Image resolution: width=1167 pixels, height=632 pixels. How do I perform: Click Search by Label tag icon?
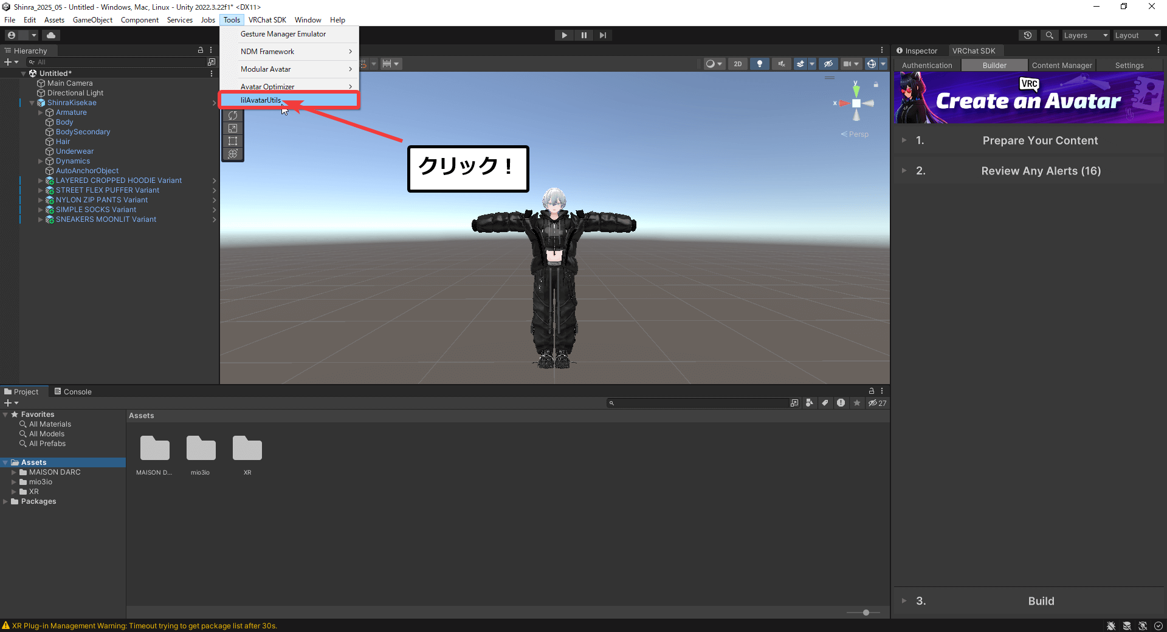click(x=825, y=403)
